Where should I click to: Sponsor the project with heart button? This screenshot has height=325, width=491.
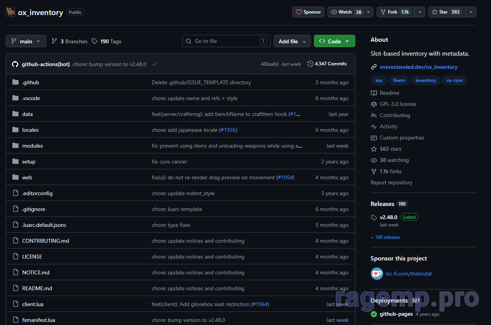[308, 12]
